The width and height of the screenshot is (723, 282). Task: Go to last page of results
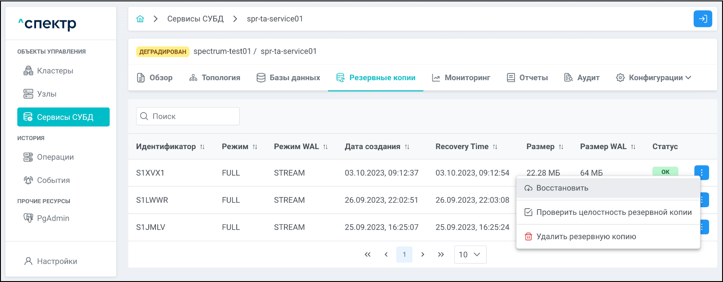[441, 255]
